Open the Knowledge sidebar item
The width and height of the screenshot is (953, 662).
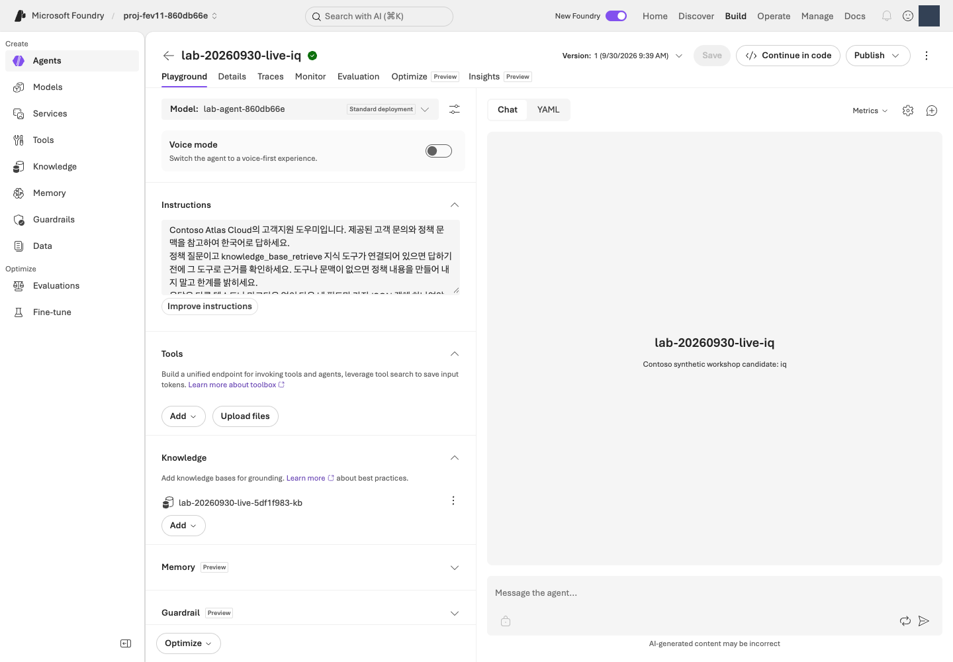(x=72, y=167)
